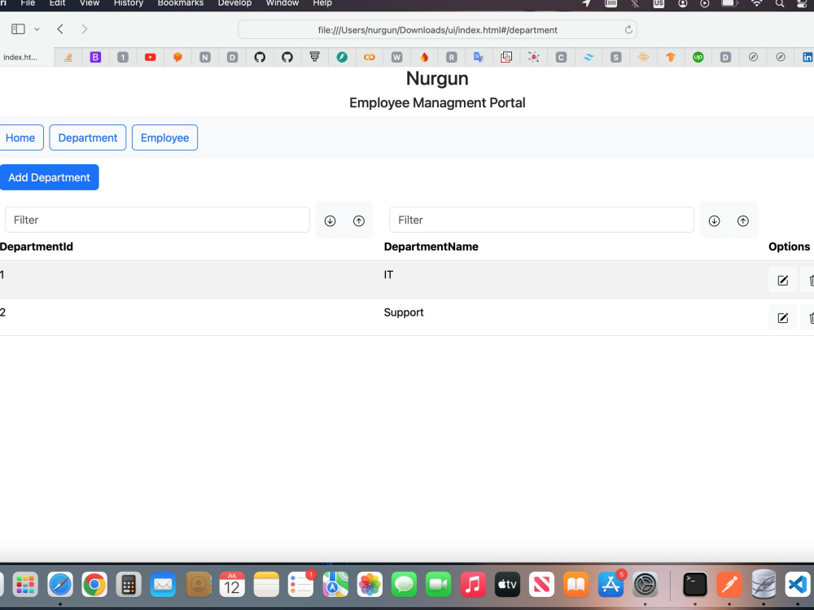Open LinkedIn bookmark
Screen dimensions: 814x610
click(807, 57)
